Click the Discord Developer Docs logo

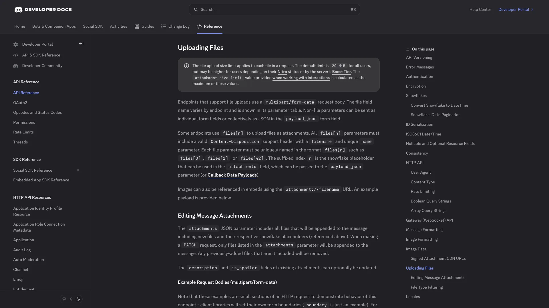tap(43, 9)
